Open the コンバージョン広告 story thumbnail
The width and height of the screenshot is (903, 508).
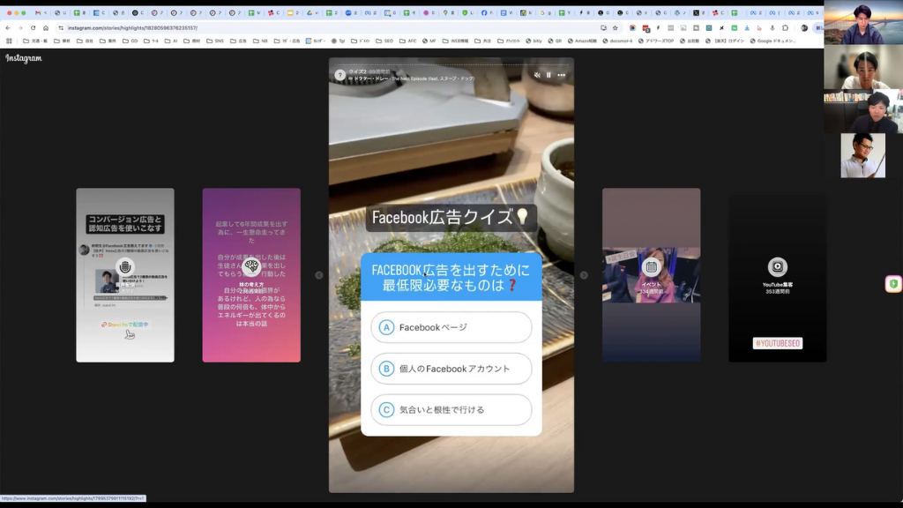point(125,275)
